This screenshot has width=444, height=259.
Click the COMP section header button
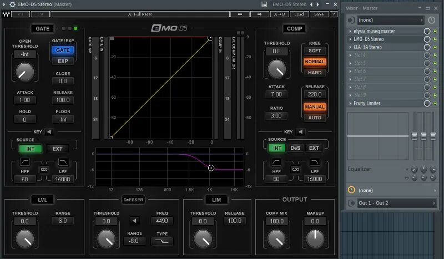pyautogui.click(x=295, y=29)
